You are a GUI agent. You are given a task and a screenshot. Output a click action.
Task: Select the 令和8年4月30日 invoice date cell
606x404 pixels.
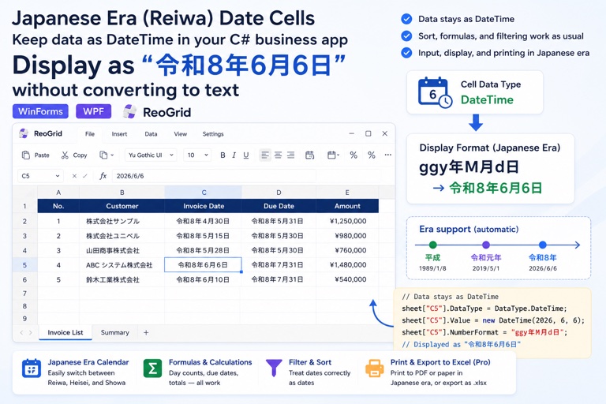(203, 221)
